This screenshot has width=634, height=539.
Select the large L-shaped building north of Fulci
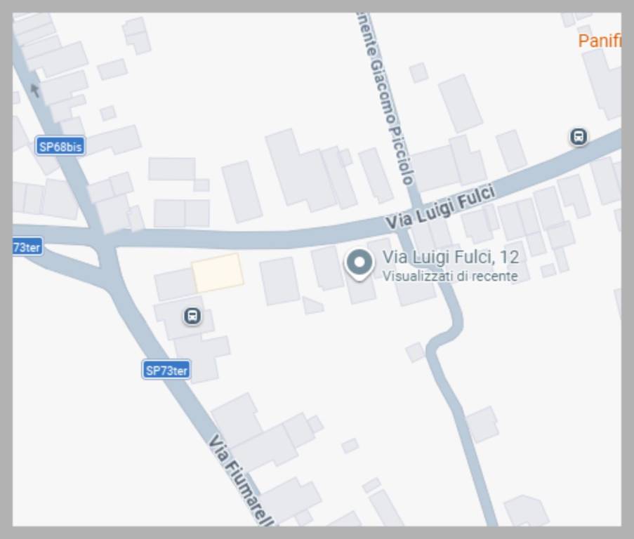point(298,170)
